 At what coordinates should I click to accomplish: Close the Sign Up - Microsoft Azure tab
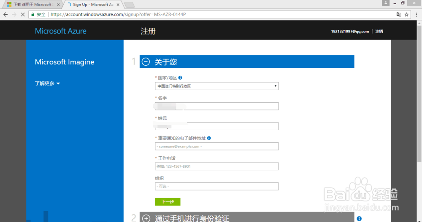(x=118, y=5)
